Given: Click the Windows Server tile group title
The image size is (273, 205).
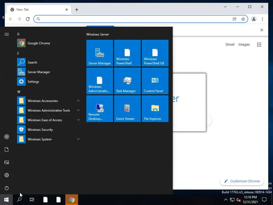Looking at the screenshot, I should click(x=98, y=34).
